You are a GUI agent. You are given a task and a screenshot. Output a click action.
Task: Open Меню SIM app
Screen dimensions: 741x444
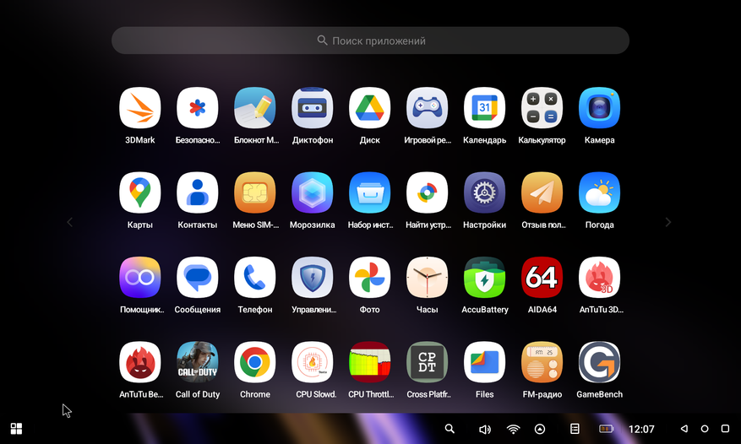[x=254, y=192]
